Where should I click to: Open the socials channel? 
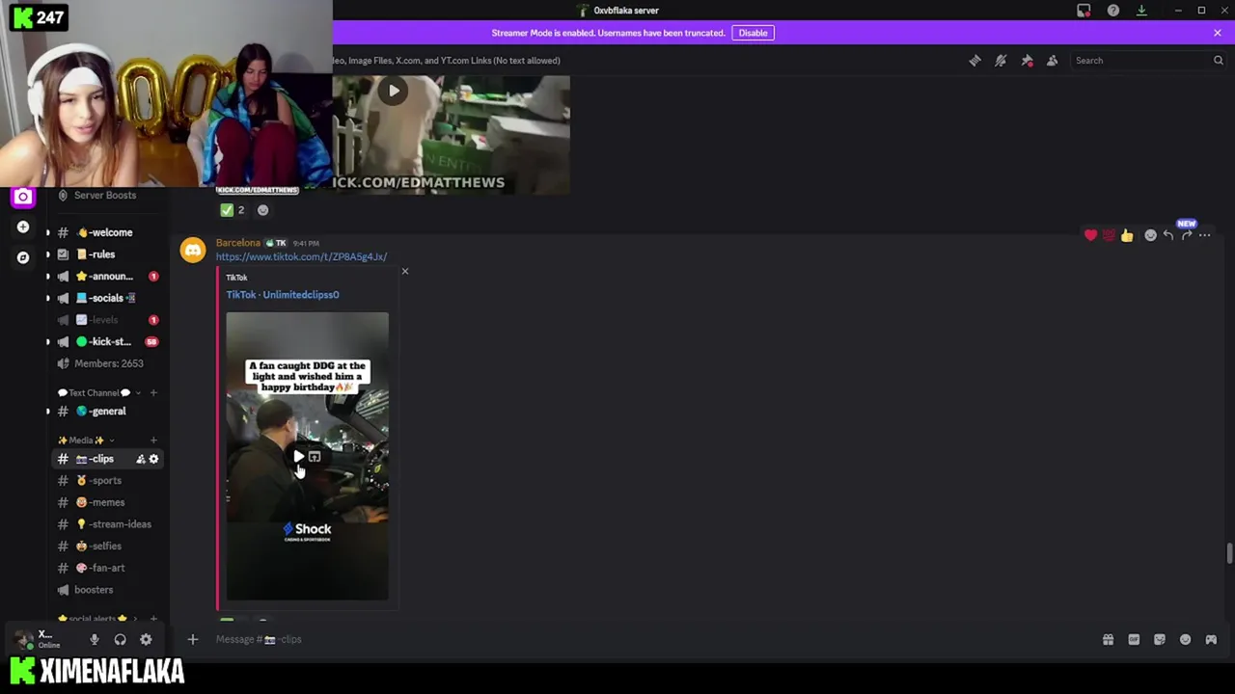pos(104,298)
